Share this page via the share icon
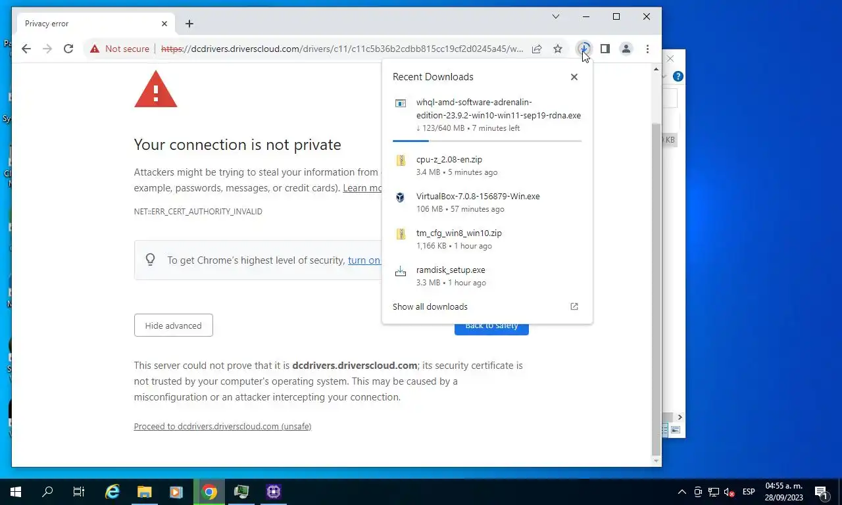Viewport: 842px width, 505px height. (x=537, y=49)
